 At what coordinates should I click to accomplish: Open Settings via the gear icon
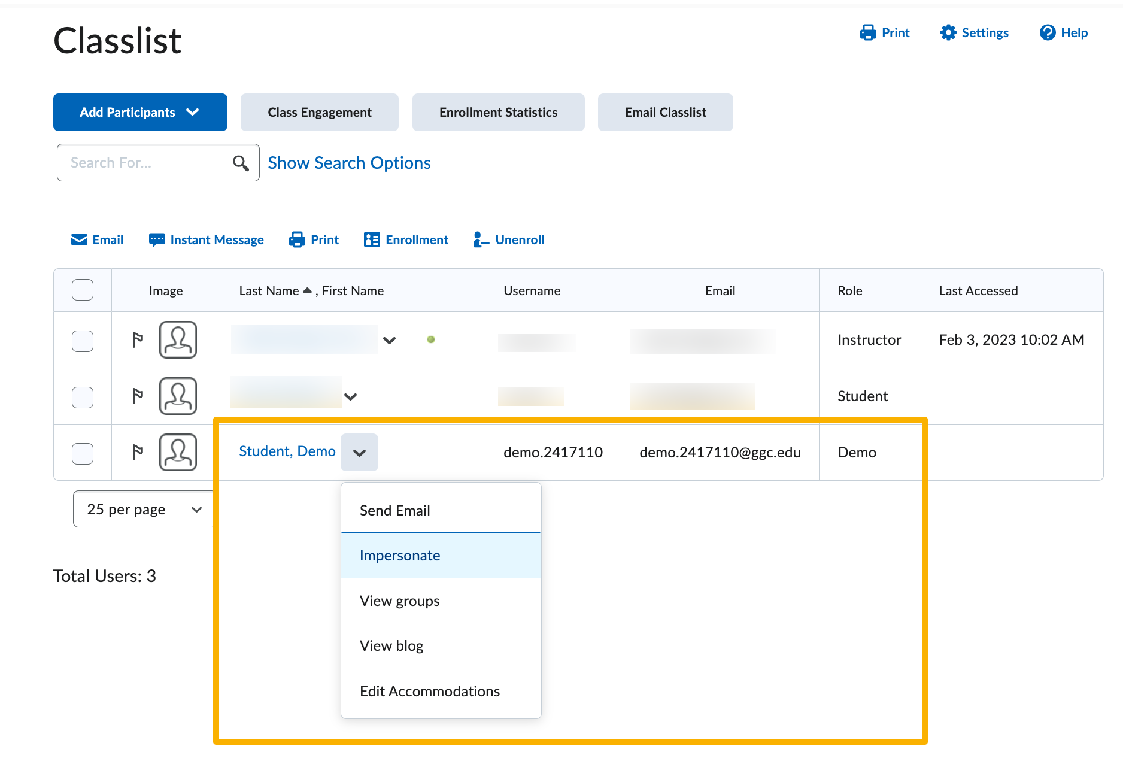pyautogui.click(x=948, y=33)
